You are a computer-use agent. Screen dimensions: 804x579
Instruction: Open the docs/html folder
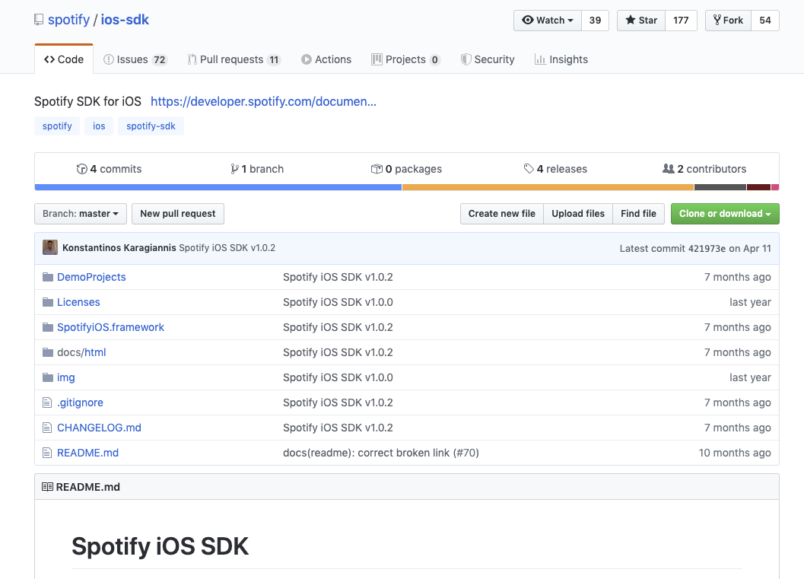pyautogui.click(x=81, y=352)
